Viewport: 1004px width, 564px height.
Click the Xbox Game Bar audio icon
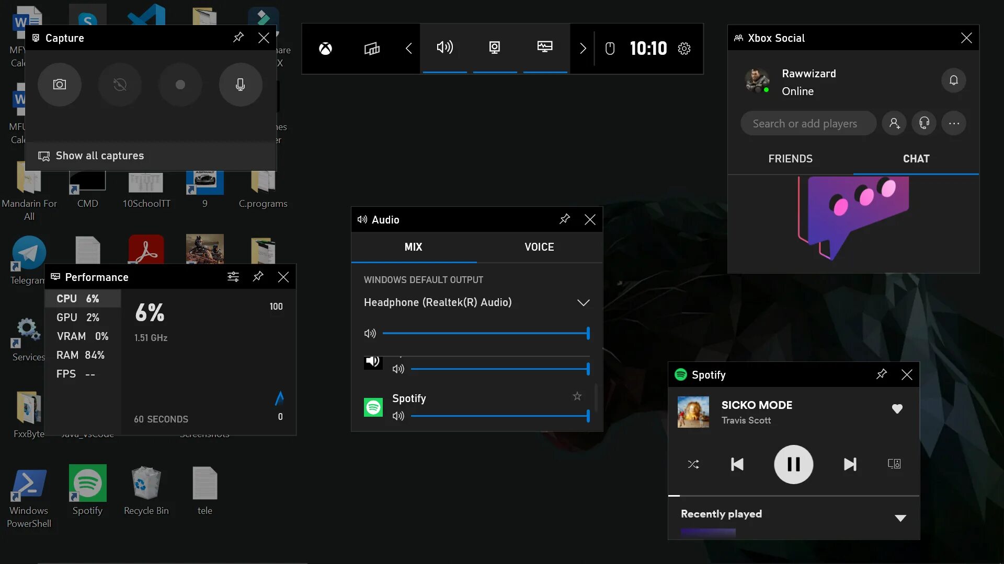445,48
